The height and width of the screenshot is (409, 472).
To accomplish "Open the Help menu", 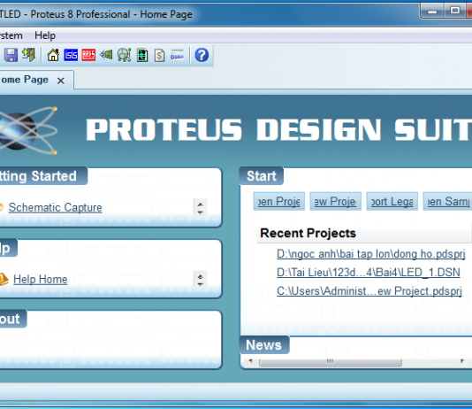I will coord(45,35).
